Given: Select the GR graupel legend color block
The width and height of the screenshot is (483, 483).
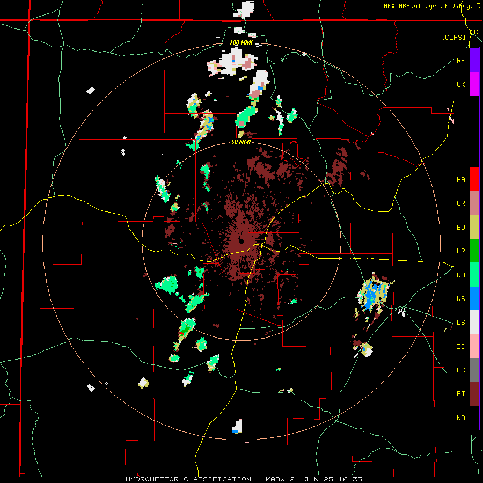Looking at the screenshot, I should [x=474, y=203].
